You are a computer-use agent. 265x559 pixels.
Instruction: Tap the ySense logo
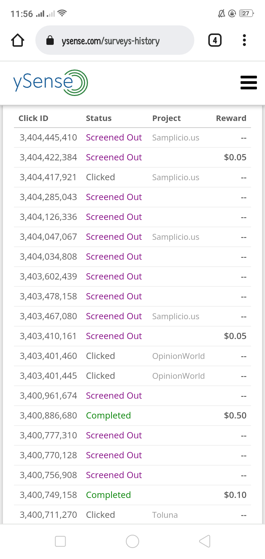coord(50,83)
